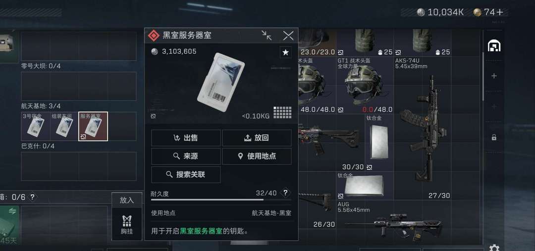
Task: Select the 组装车间 keycard thumbnail
Action: pyautogui.click(x=64, y=126)
